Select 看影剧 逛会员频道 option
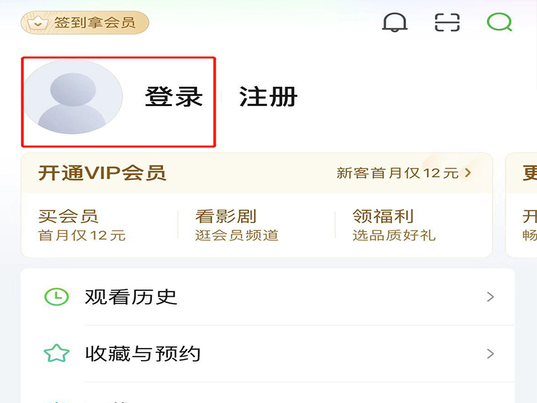 click(237, 225)
